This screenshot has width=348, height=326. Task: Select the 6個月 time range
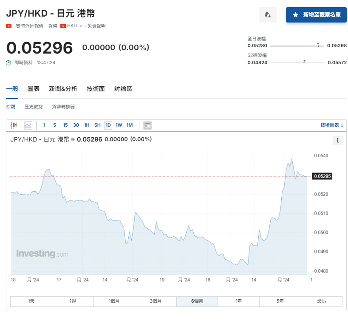pyautogui.click(x=197, y=301)
